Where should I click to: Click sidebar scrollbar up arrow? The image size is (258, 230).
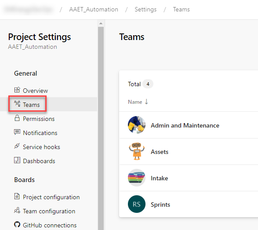tap(101, 23)
